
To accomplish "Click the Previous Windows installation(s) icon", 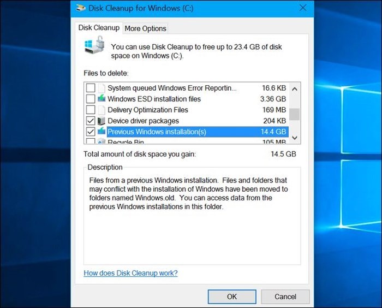I will [x=102, y=132].
